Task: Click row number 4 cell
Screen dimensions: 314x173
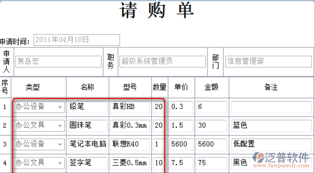Action: [x=5, y=163]
